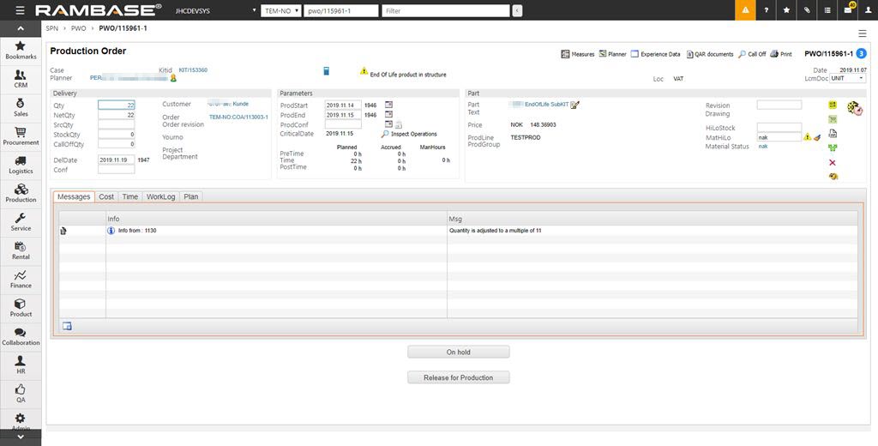Click the Release for Production button

(x=459, y=377)
